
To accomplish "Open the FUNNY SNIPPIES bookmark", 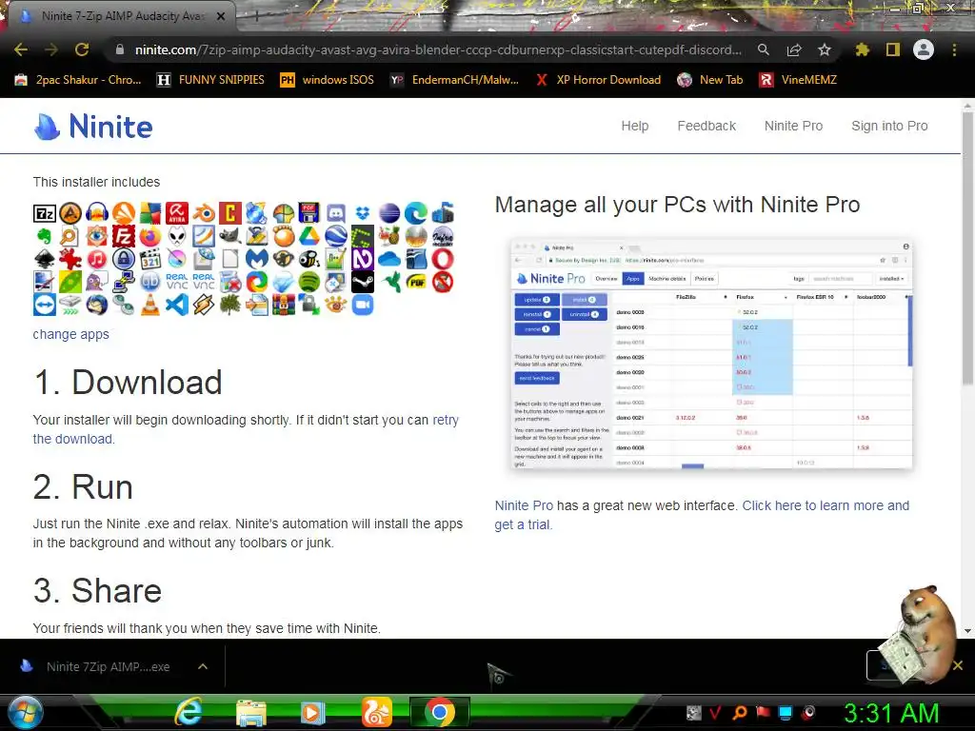I will [211, 80].
